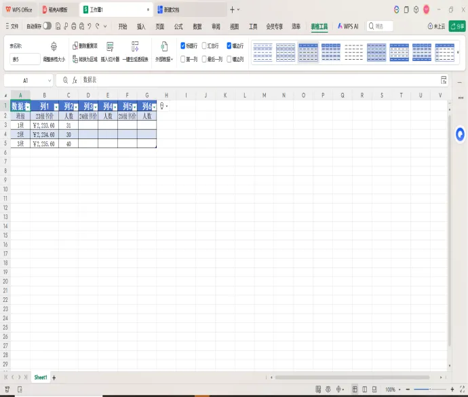Click the print icon in quick toolbar

tap(74, 26)
